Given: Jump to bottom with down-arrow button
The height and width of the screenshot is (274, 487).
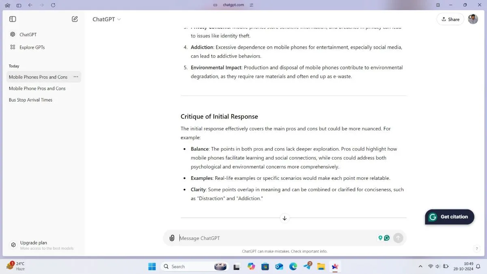Looking at the screenshot, I should click(x=284, y=218).
